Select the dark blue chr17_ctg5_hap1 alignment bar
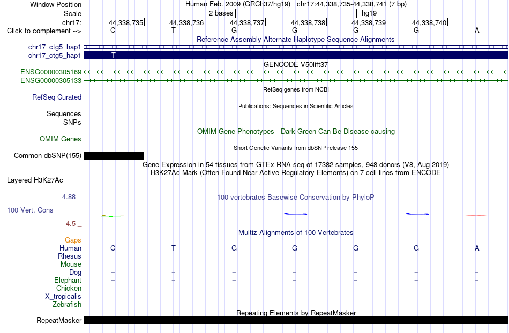509x333 pixels. pos(296,56)
